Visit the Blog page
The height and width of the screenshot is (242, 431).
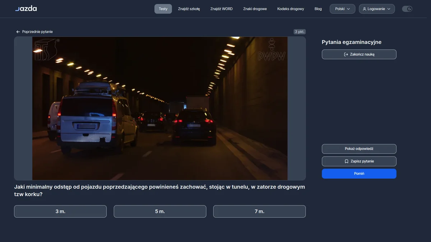tap(318, 9)
